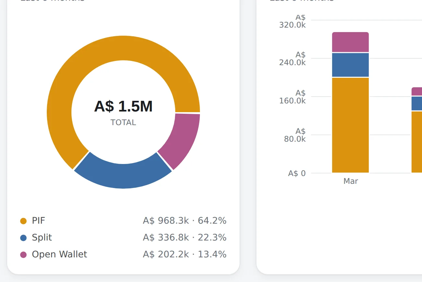422x282 pixels.
Task: Click the A$ 202.2k · 13.4% value
Action: [185, 254]
